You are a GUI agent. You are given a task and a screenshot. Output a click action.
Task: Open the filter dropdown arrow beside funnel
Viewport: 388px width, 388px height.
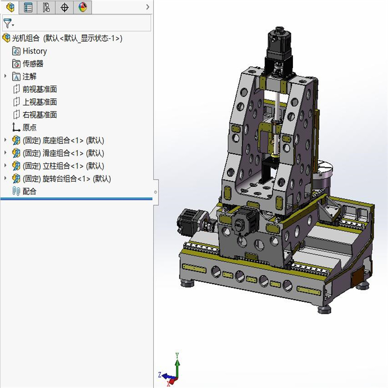pos(13,25)
